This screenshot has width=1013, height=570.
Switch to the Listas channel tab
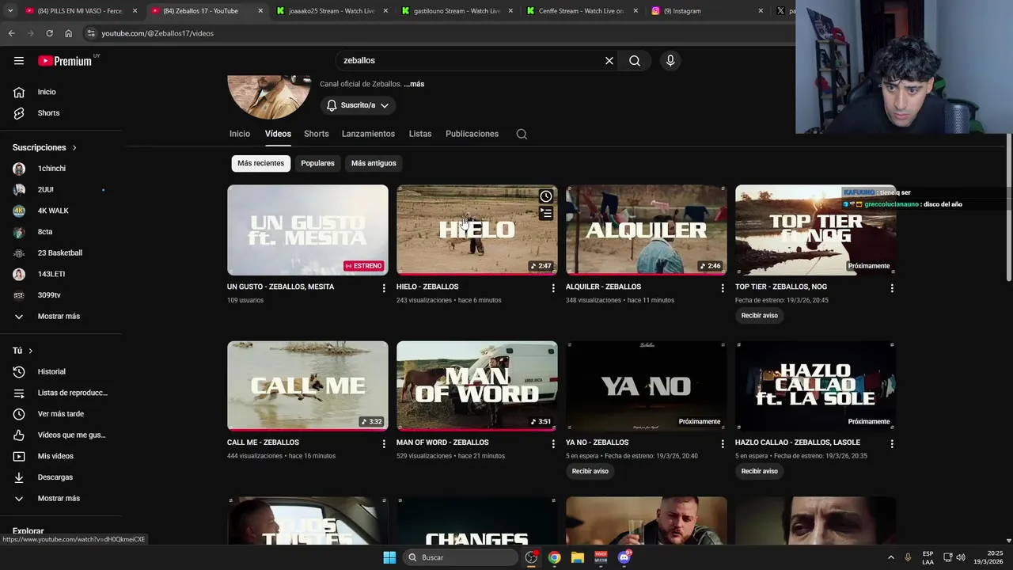coord(420,134)
